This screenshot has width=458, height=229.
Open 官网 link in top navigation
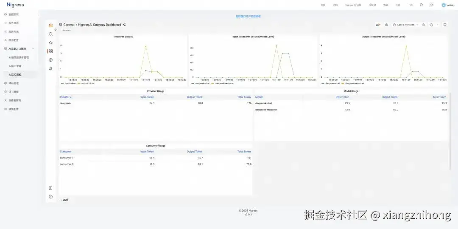[323, 5]
